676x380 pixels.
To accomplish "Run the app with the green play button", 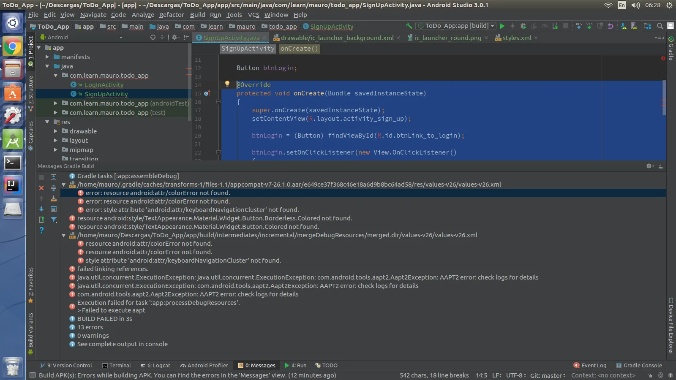I will tap(502, 26).
